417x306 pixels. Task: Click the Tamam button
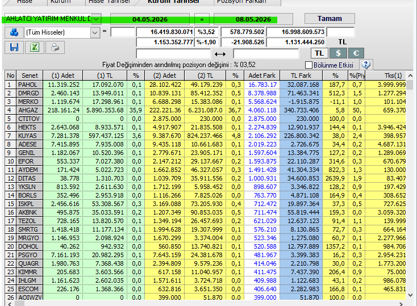tap(330, 19)
